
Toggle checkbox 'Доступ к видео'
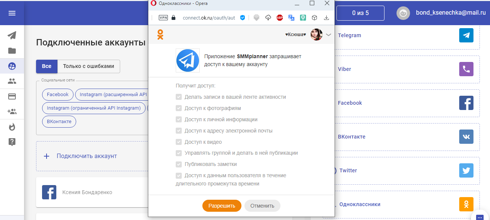(179, 142)
